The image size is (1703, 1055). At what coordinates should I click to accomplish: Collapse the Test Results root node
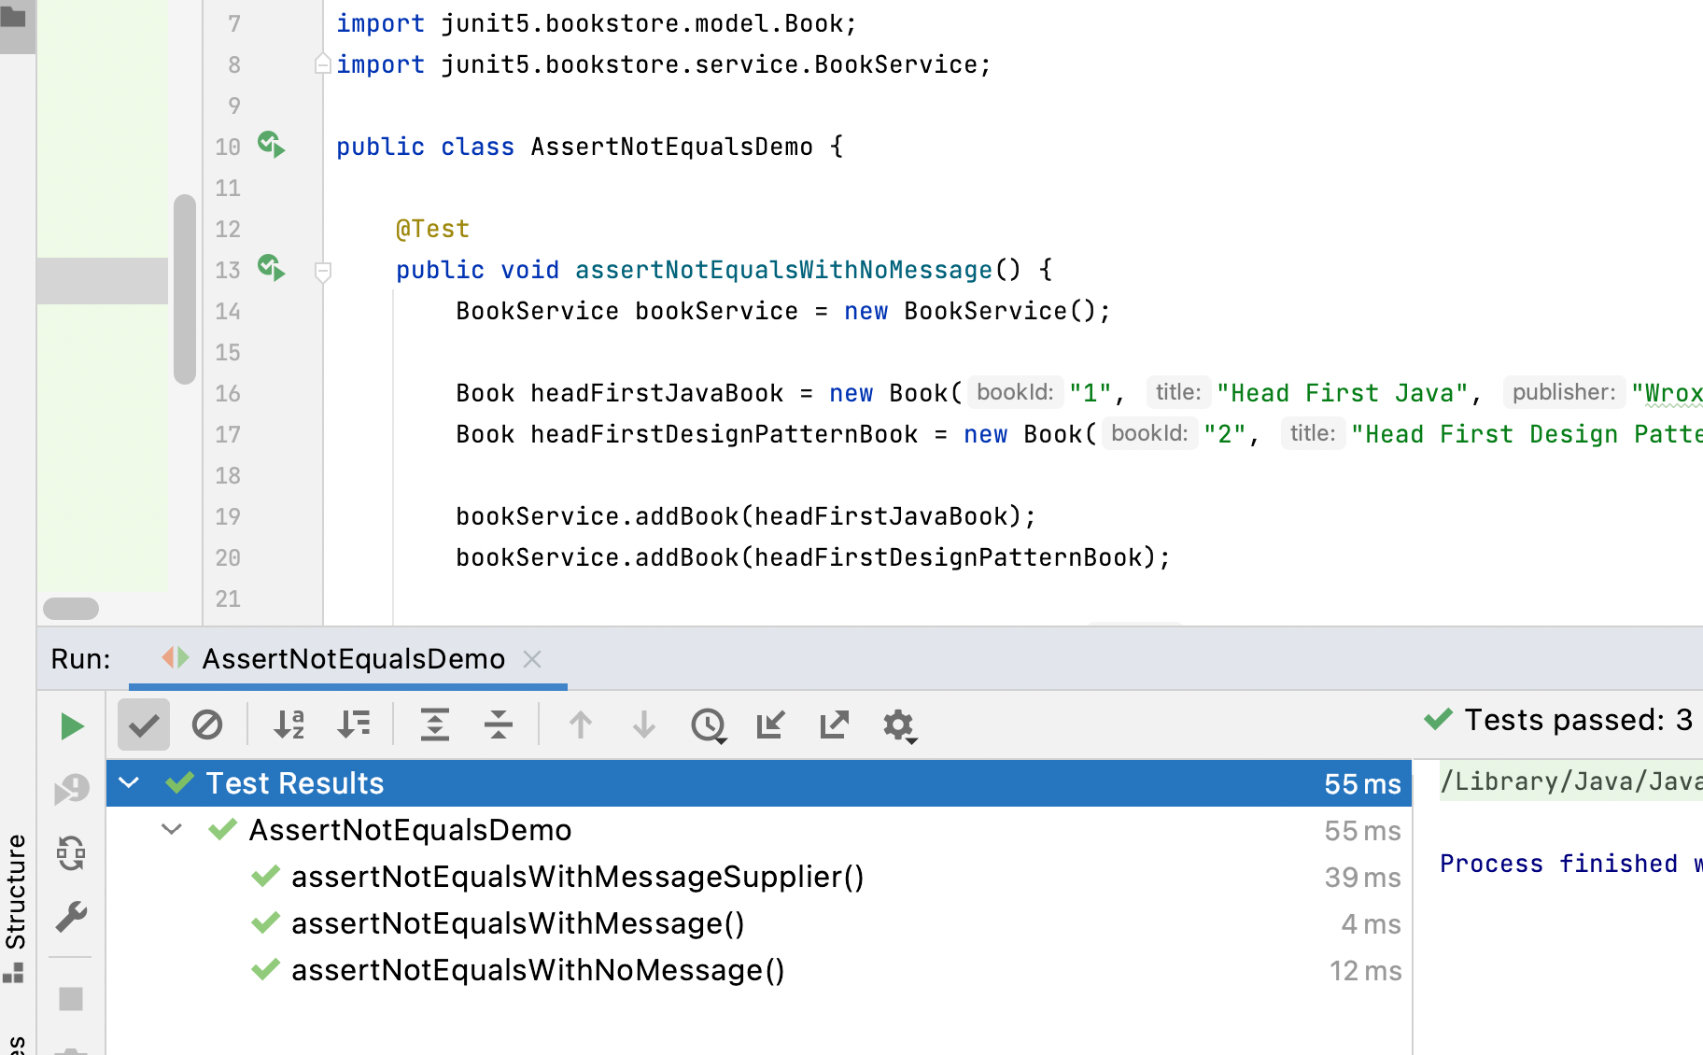pyautogui.click(x=130, y=782)
